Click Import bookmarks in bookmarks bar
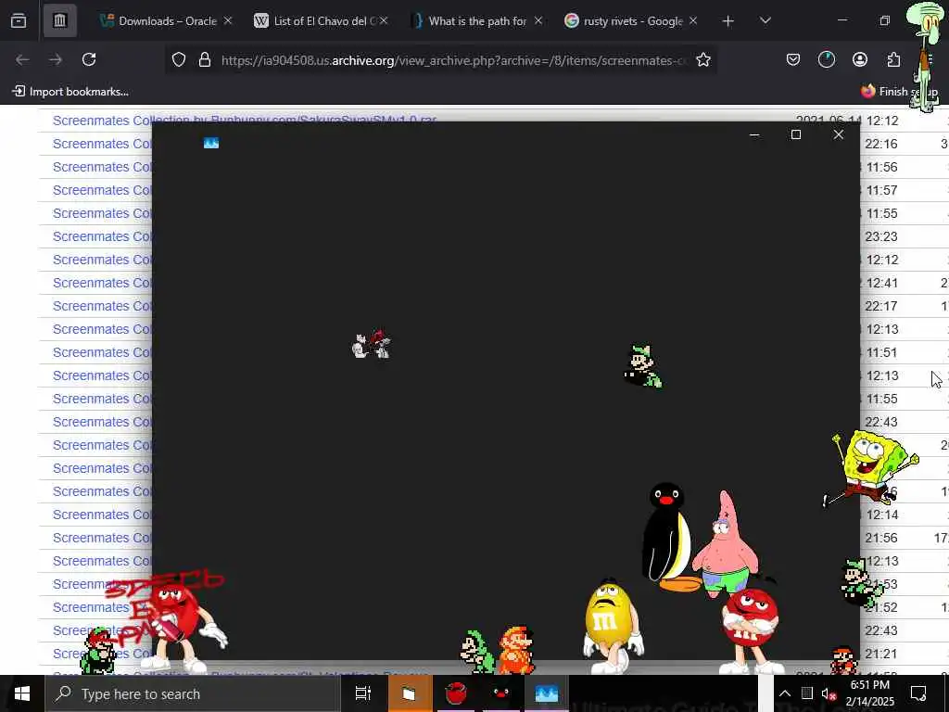Viewport: 949px width, 712px height. pos(70,92)
